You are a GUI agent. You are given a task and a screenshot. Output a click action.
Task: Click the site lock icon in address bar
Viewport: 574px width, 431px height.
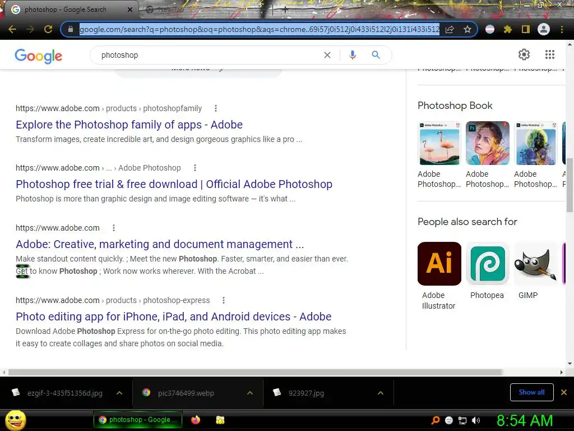tap(71, 29)
